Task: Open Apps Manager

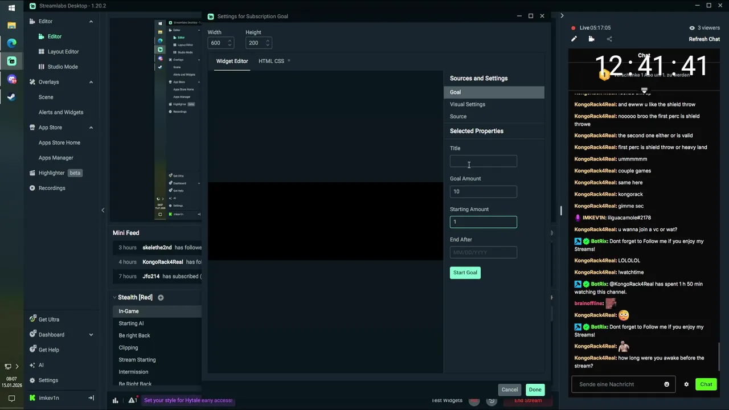Action: point(56,158)
